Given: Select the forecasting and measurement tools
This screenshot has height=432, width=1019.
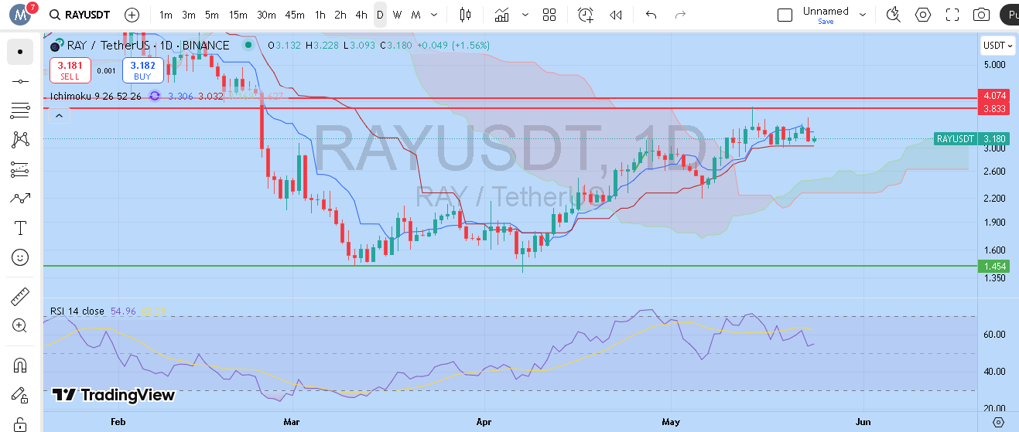Looking at the screenshot, I should [20, 169].
